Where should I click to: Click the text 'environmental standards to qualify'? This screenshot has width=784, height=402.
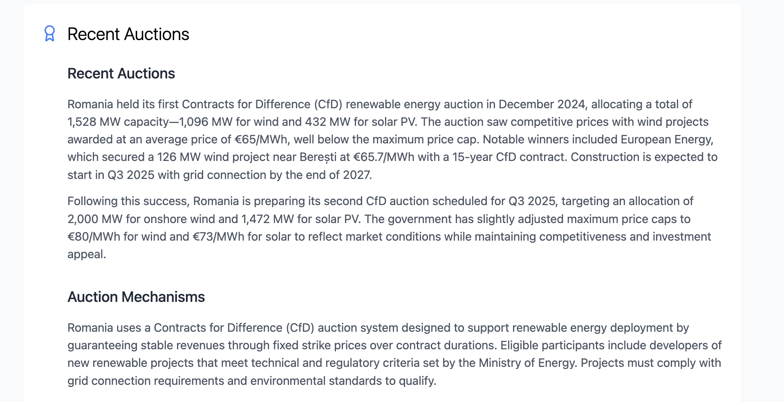(343, 381)
